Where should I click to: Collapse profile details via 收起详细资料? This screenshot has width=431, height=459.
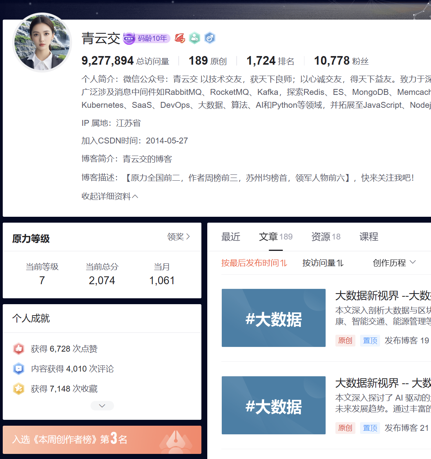pyautogui.click(x=110, y=196)
